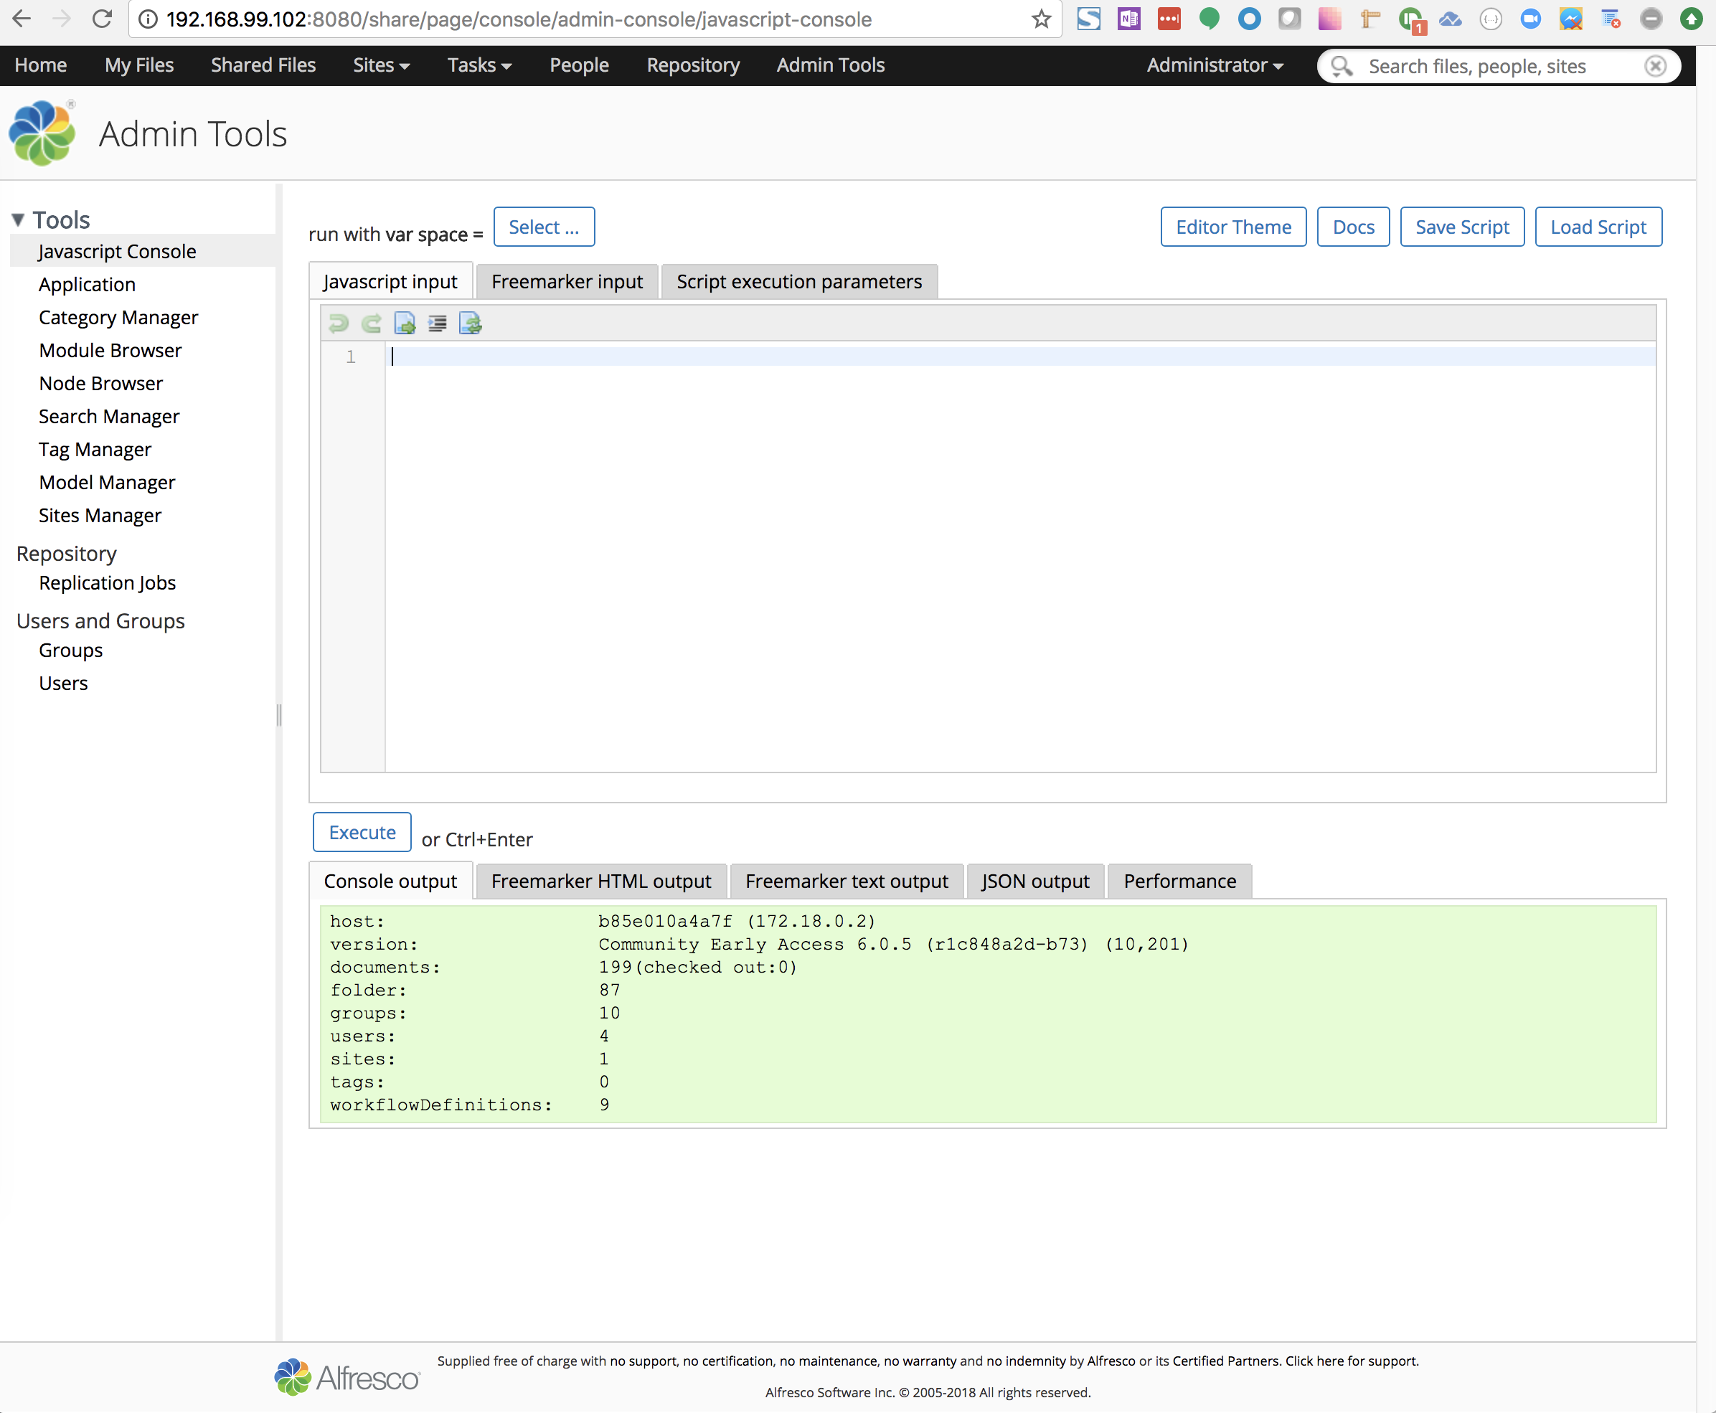Viewport: 1716px width, 1413px height.
Task: Open the Sites dropdown menu
Action: (x=381, y=65)
